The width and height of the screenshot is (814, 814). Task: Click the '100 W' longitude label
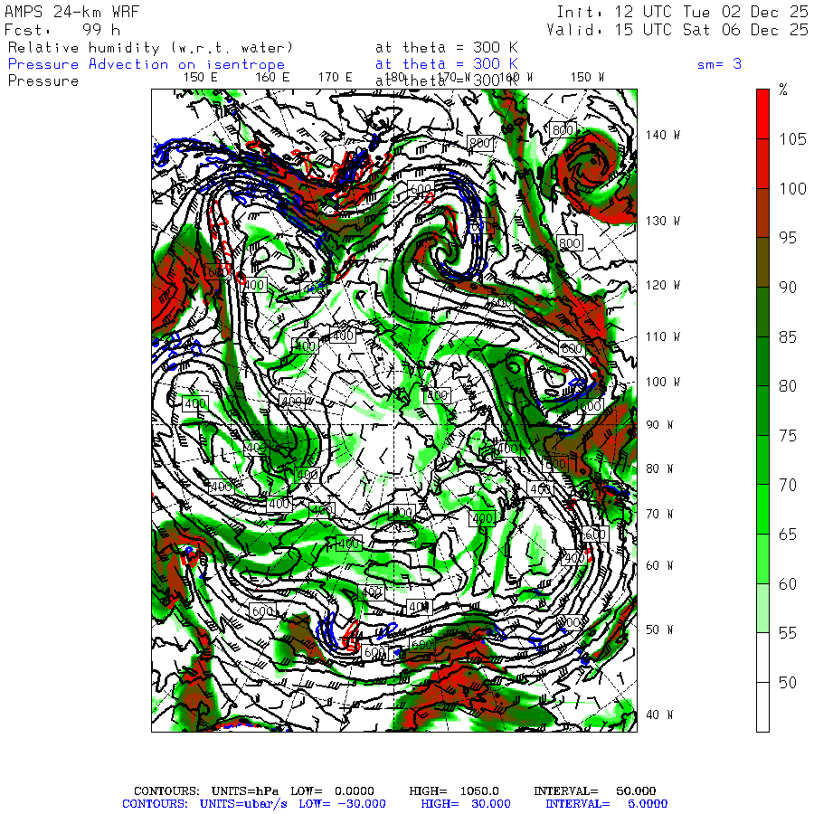tap(662, 382)
